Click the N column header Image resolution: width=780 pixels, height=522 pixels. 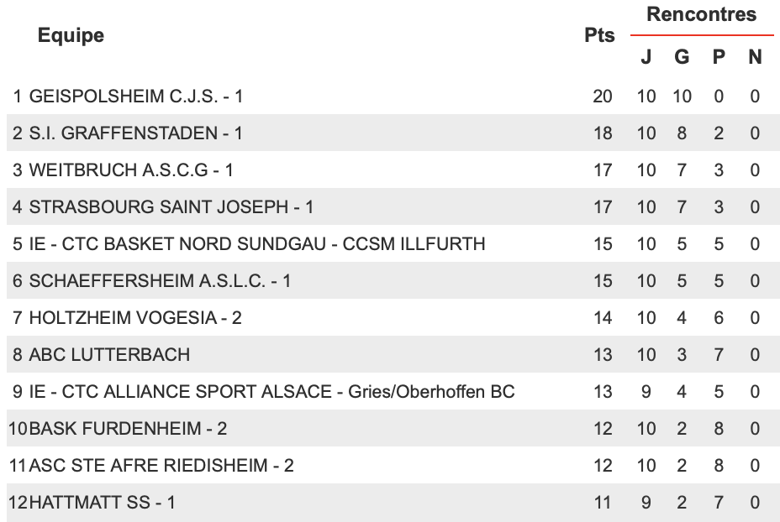755,56
